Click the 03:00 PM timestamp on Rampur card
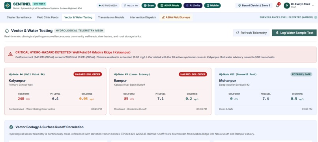Viewport: 318px width, 142px height. point(202,109)
